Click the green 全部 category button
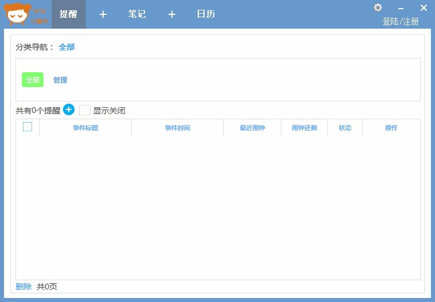435x302 pixels. (33, 80)
